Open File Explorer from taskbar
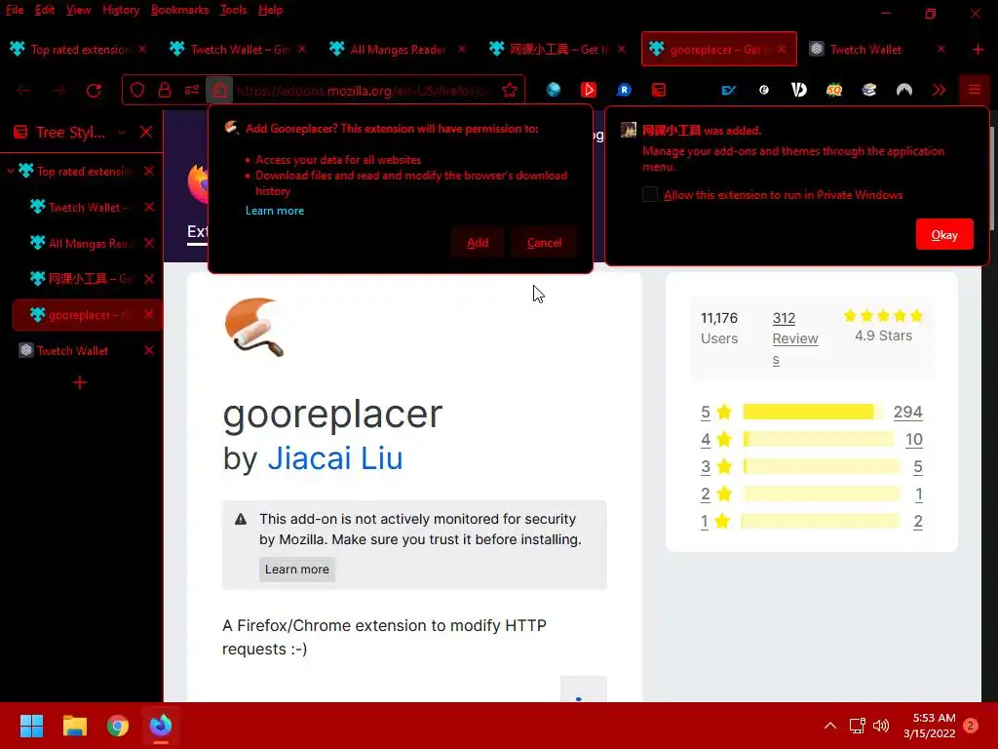 coord(74,726)
